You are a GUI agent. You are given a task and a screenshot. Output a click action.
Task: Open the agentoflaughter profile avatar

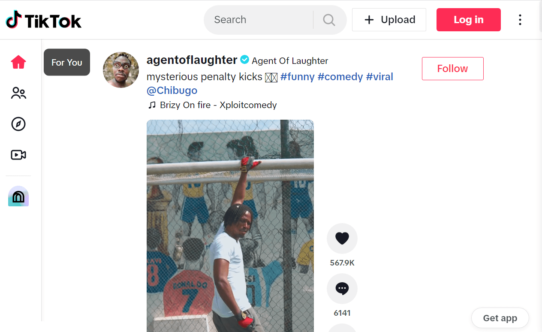click(121, 70)
